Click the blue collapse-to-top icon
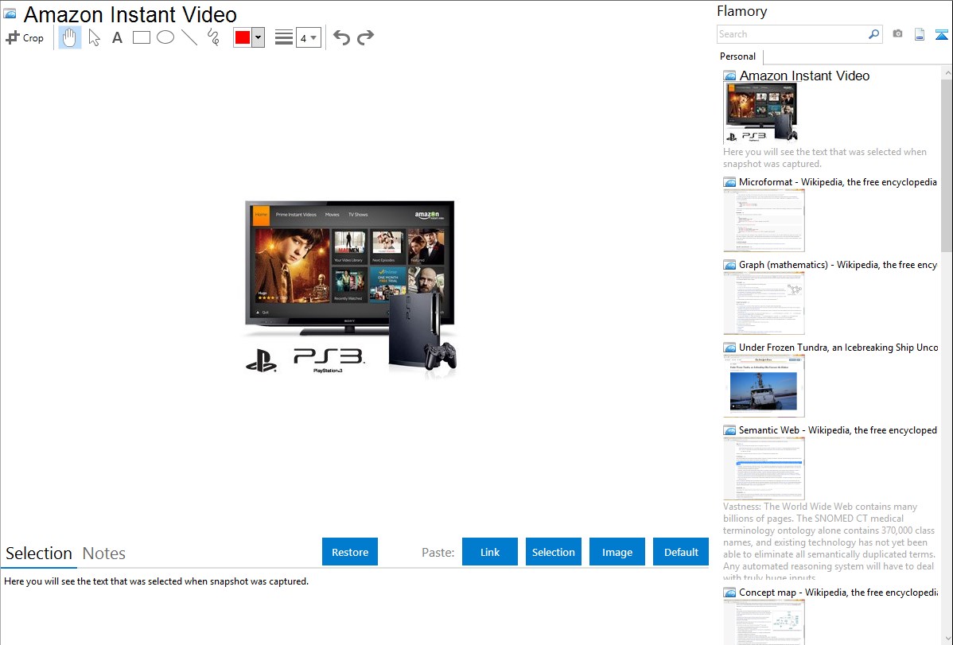 tap(941, 34)
